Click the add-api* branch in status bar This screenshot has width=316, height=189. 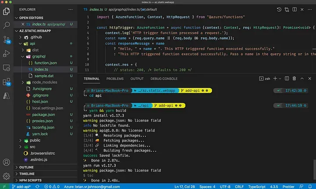pos(22,186)
